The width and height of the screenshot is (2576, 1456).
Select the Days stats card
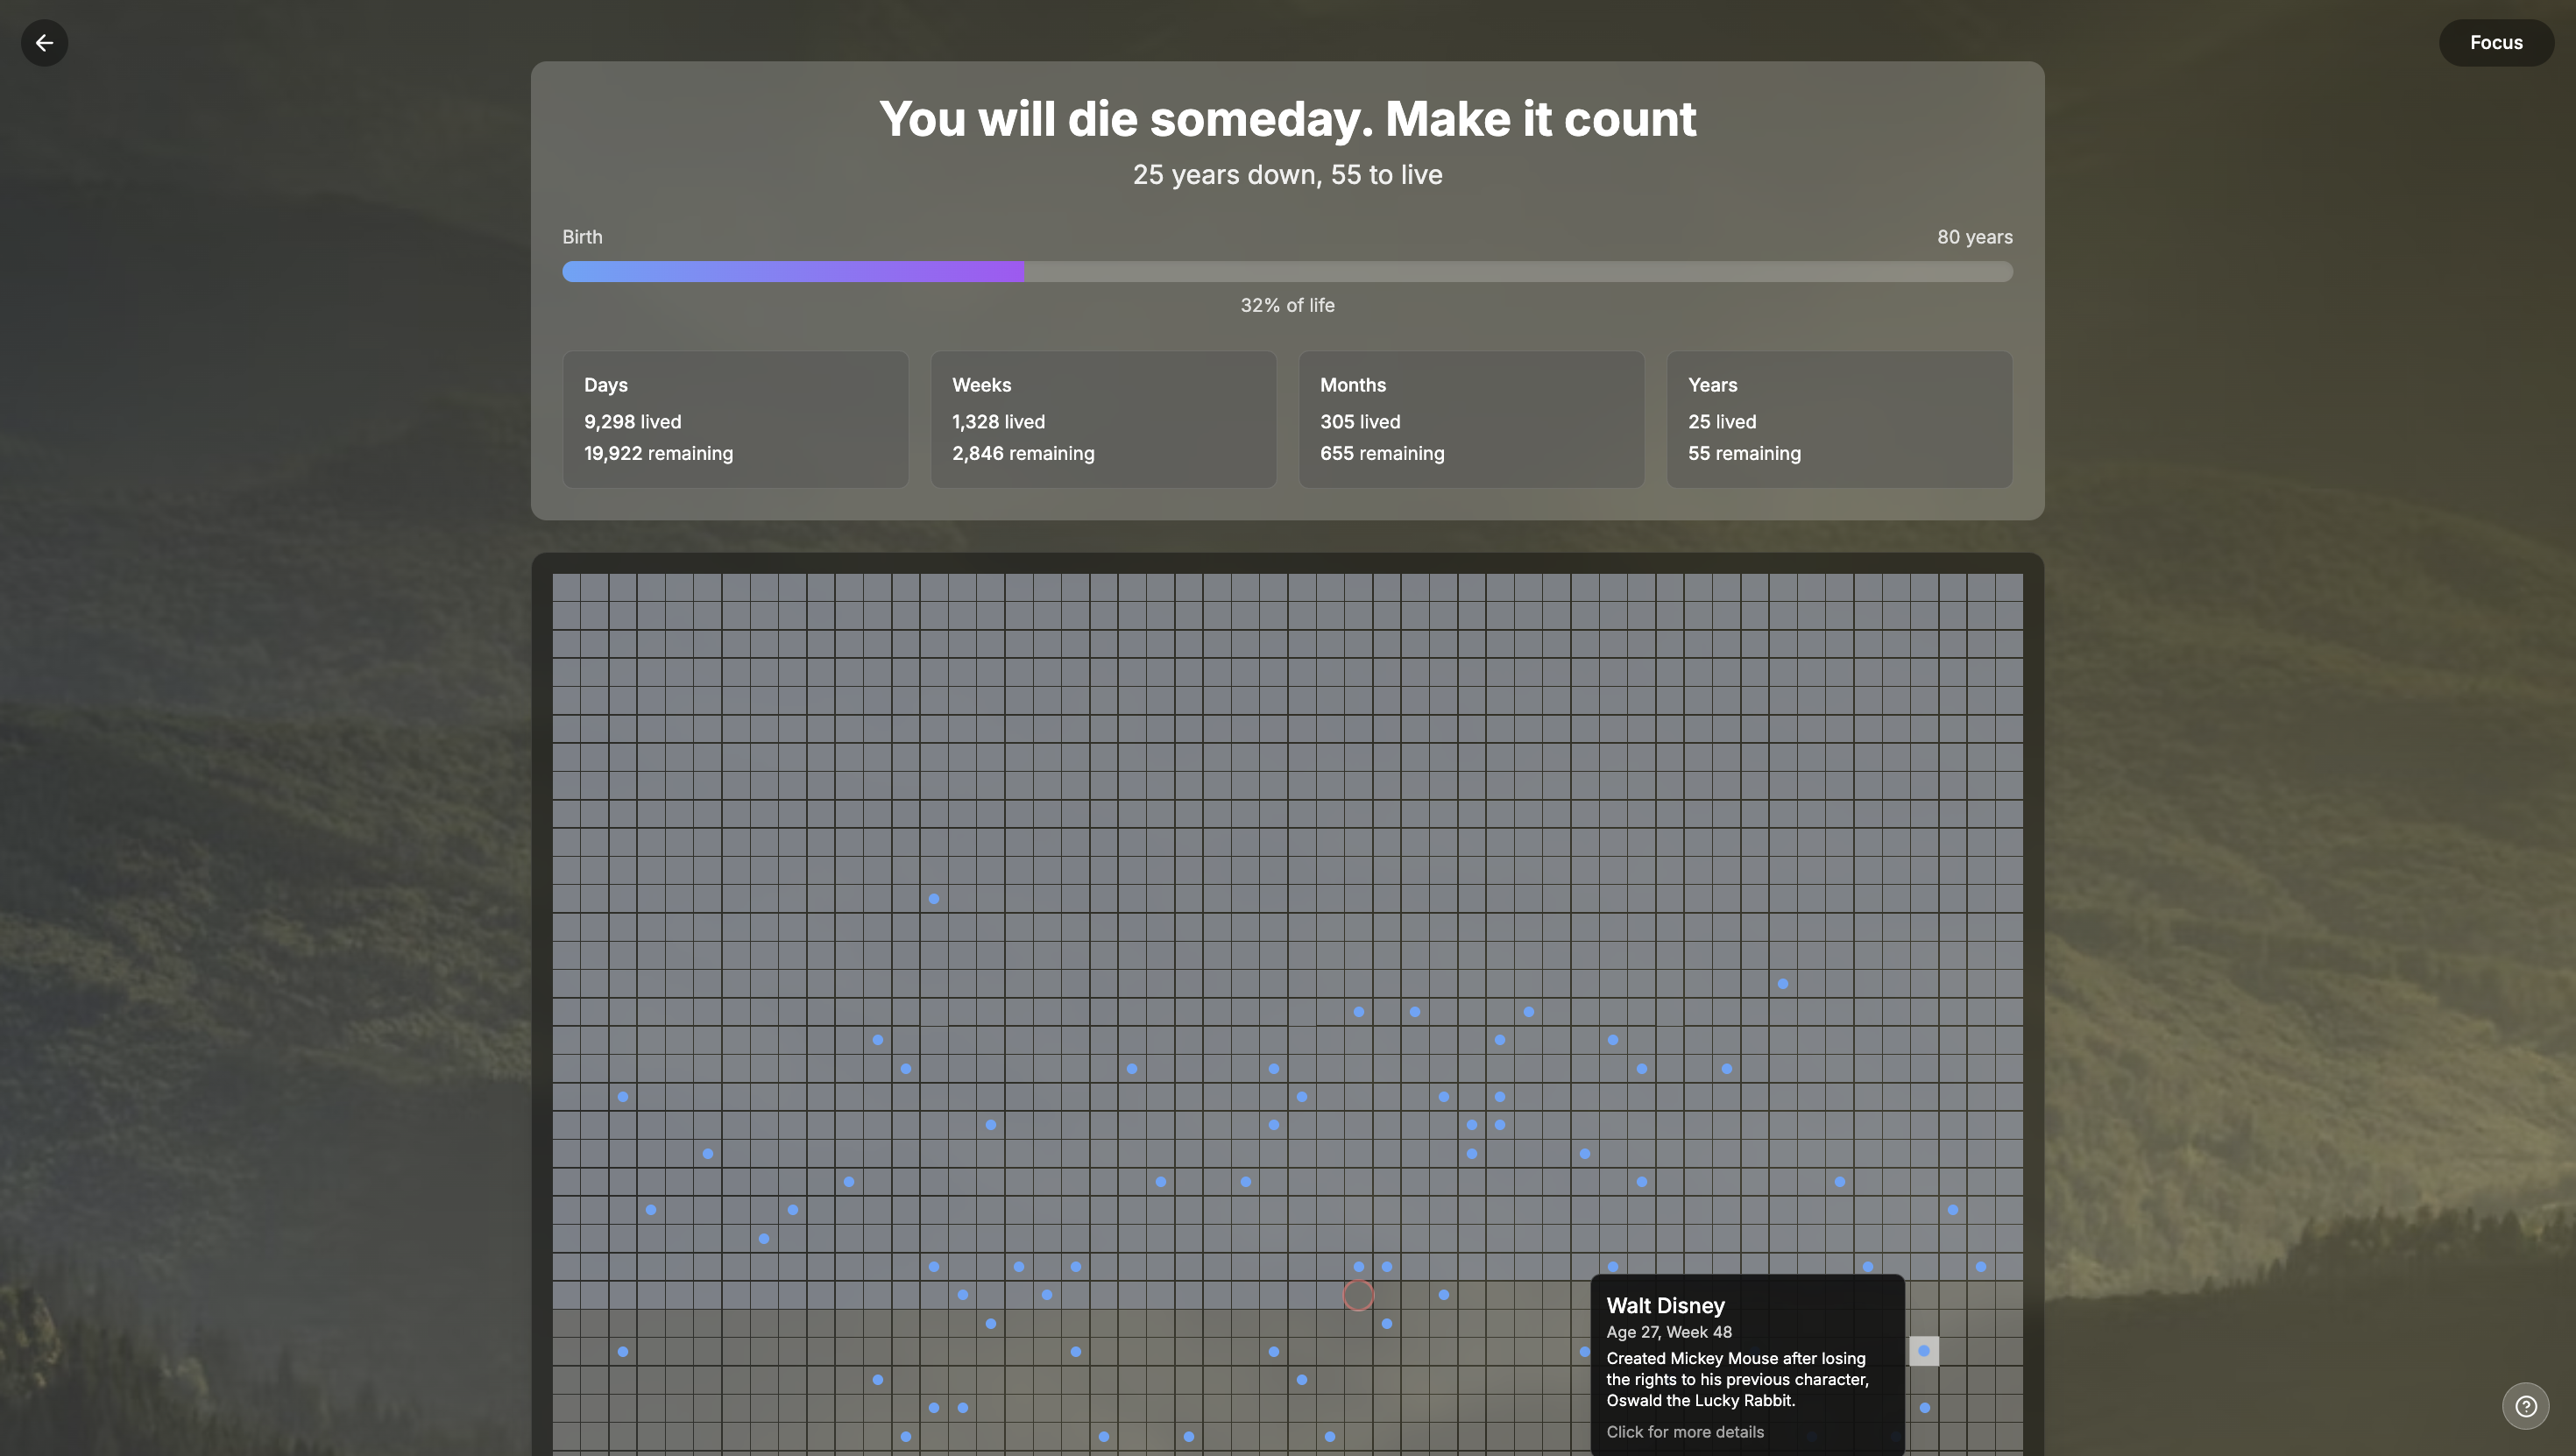coord(735,419)
